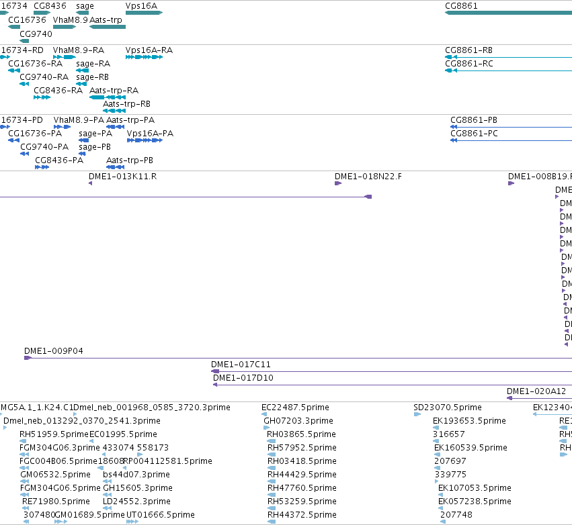Open the VhaM8.9 gene label
This screenshot has height=525, width=572.
[71, 19]
